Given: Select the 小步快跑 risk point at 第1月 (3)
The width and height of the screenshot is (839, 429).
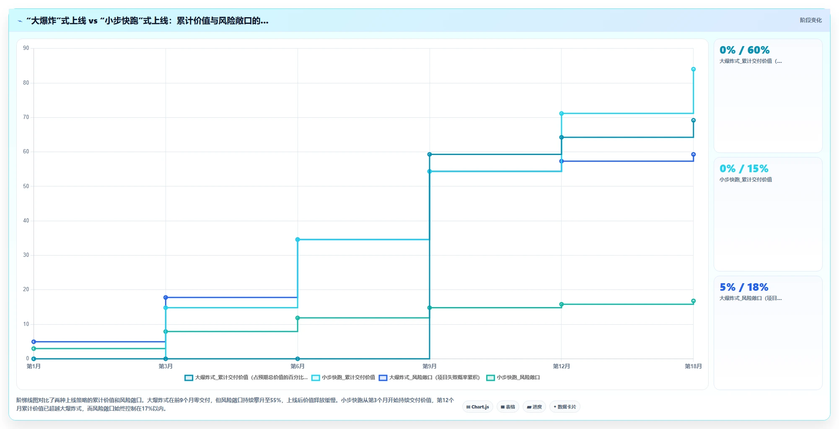Looking at the screenshot, I should (x=34, y=349).
